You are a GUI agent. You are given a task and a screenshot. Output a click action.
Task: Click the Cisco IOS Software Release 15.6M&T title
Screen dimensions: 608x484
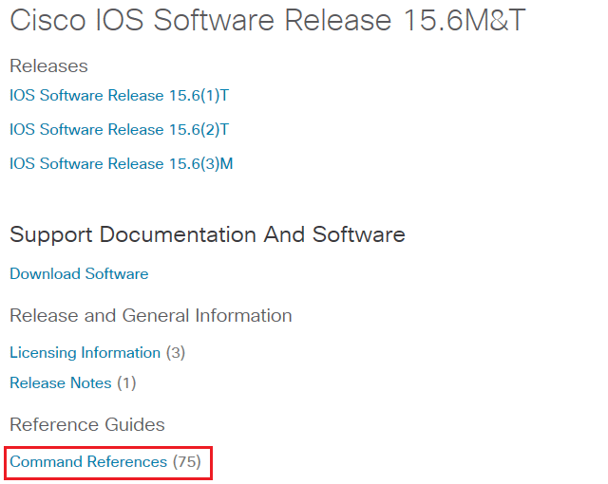click(268, 20)
